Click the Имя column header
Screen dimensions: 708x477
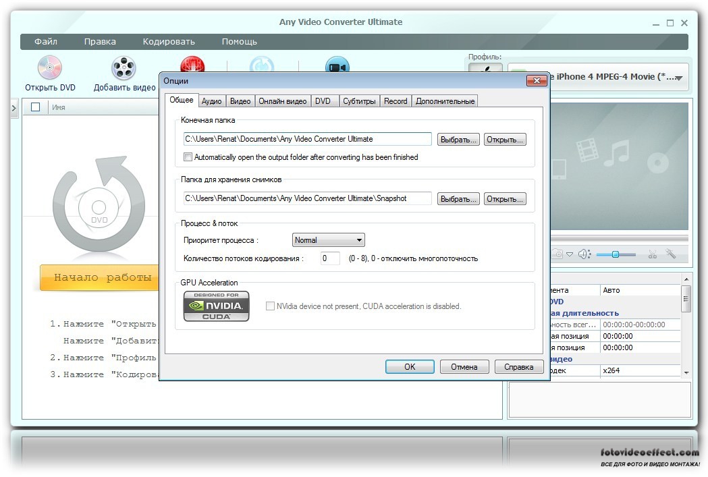59,107
